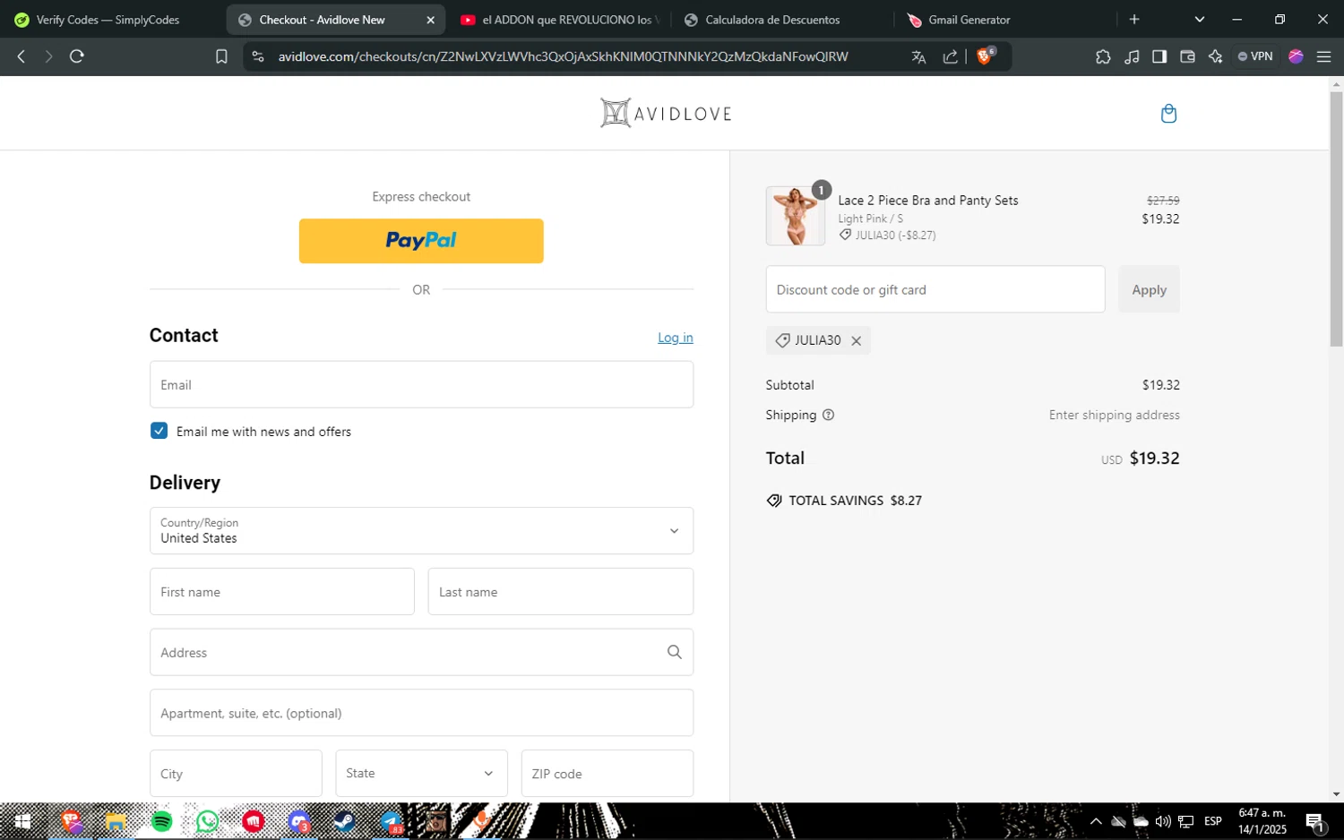Open Spotify from the taskbar
Viewport: 1344px width, 840px height.
(162, 821)
